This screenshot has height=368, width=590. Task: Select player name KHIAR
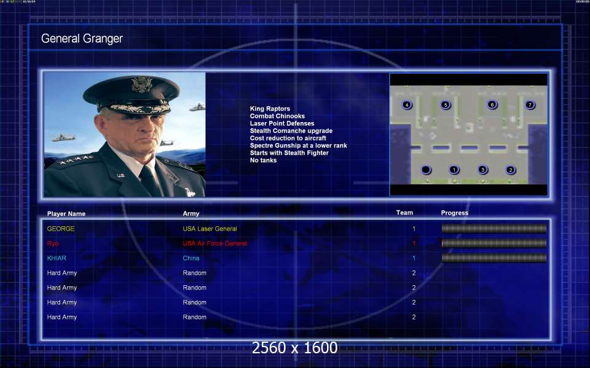pos(57,258)
